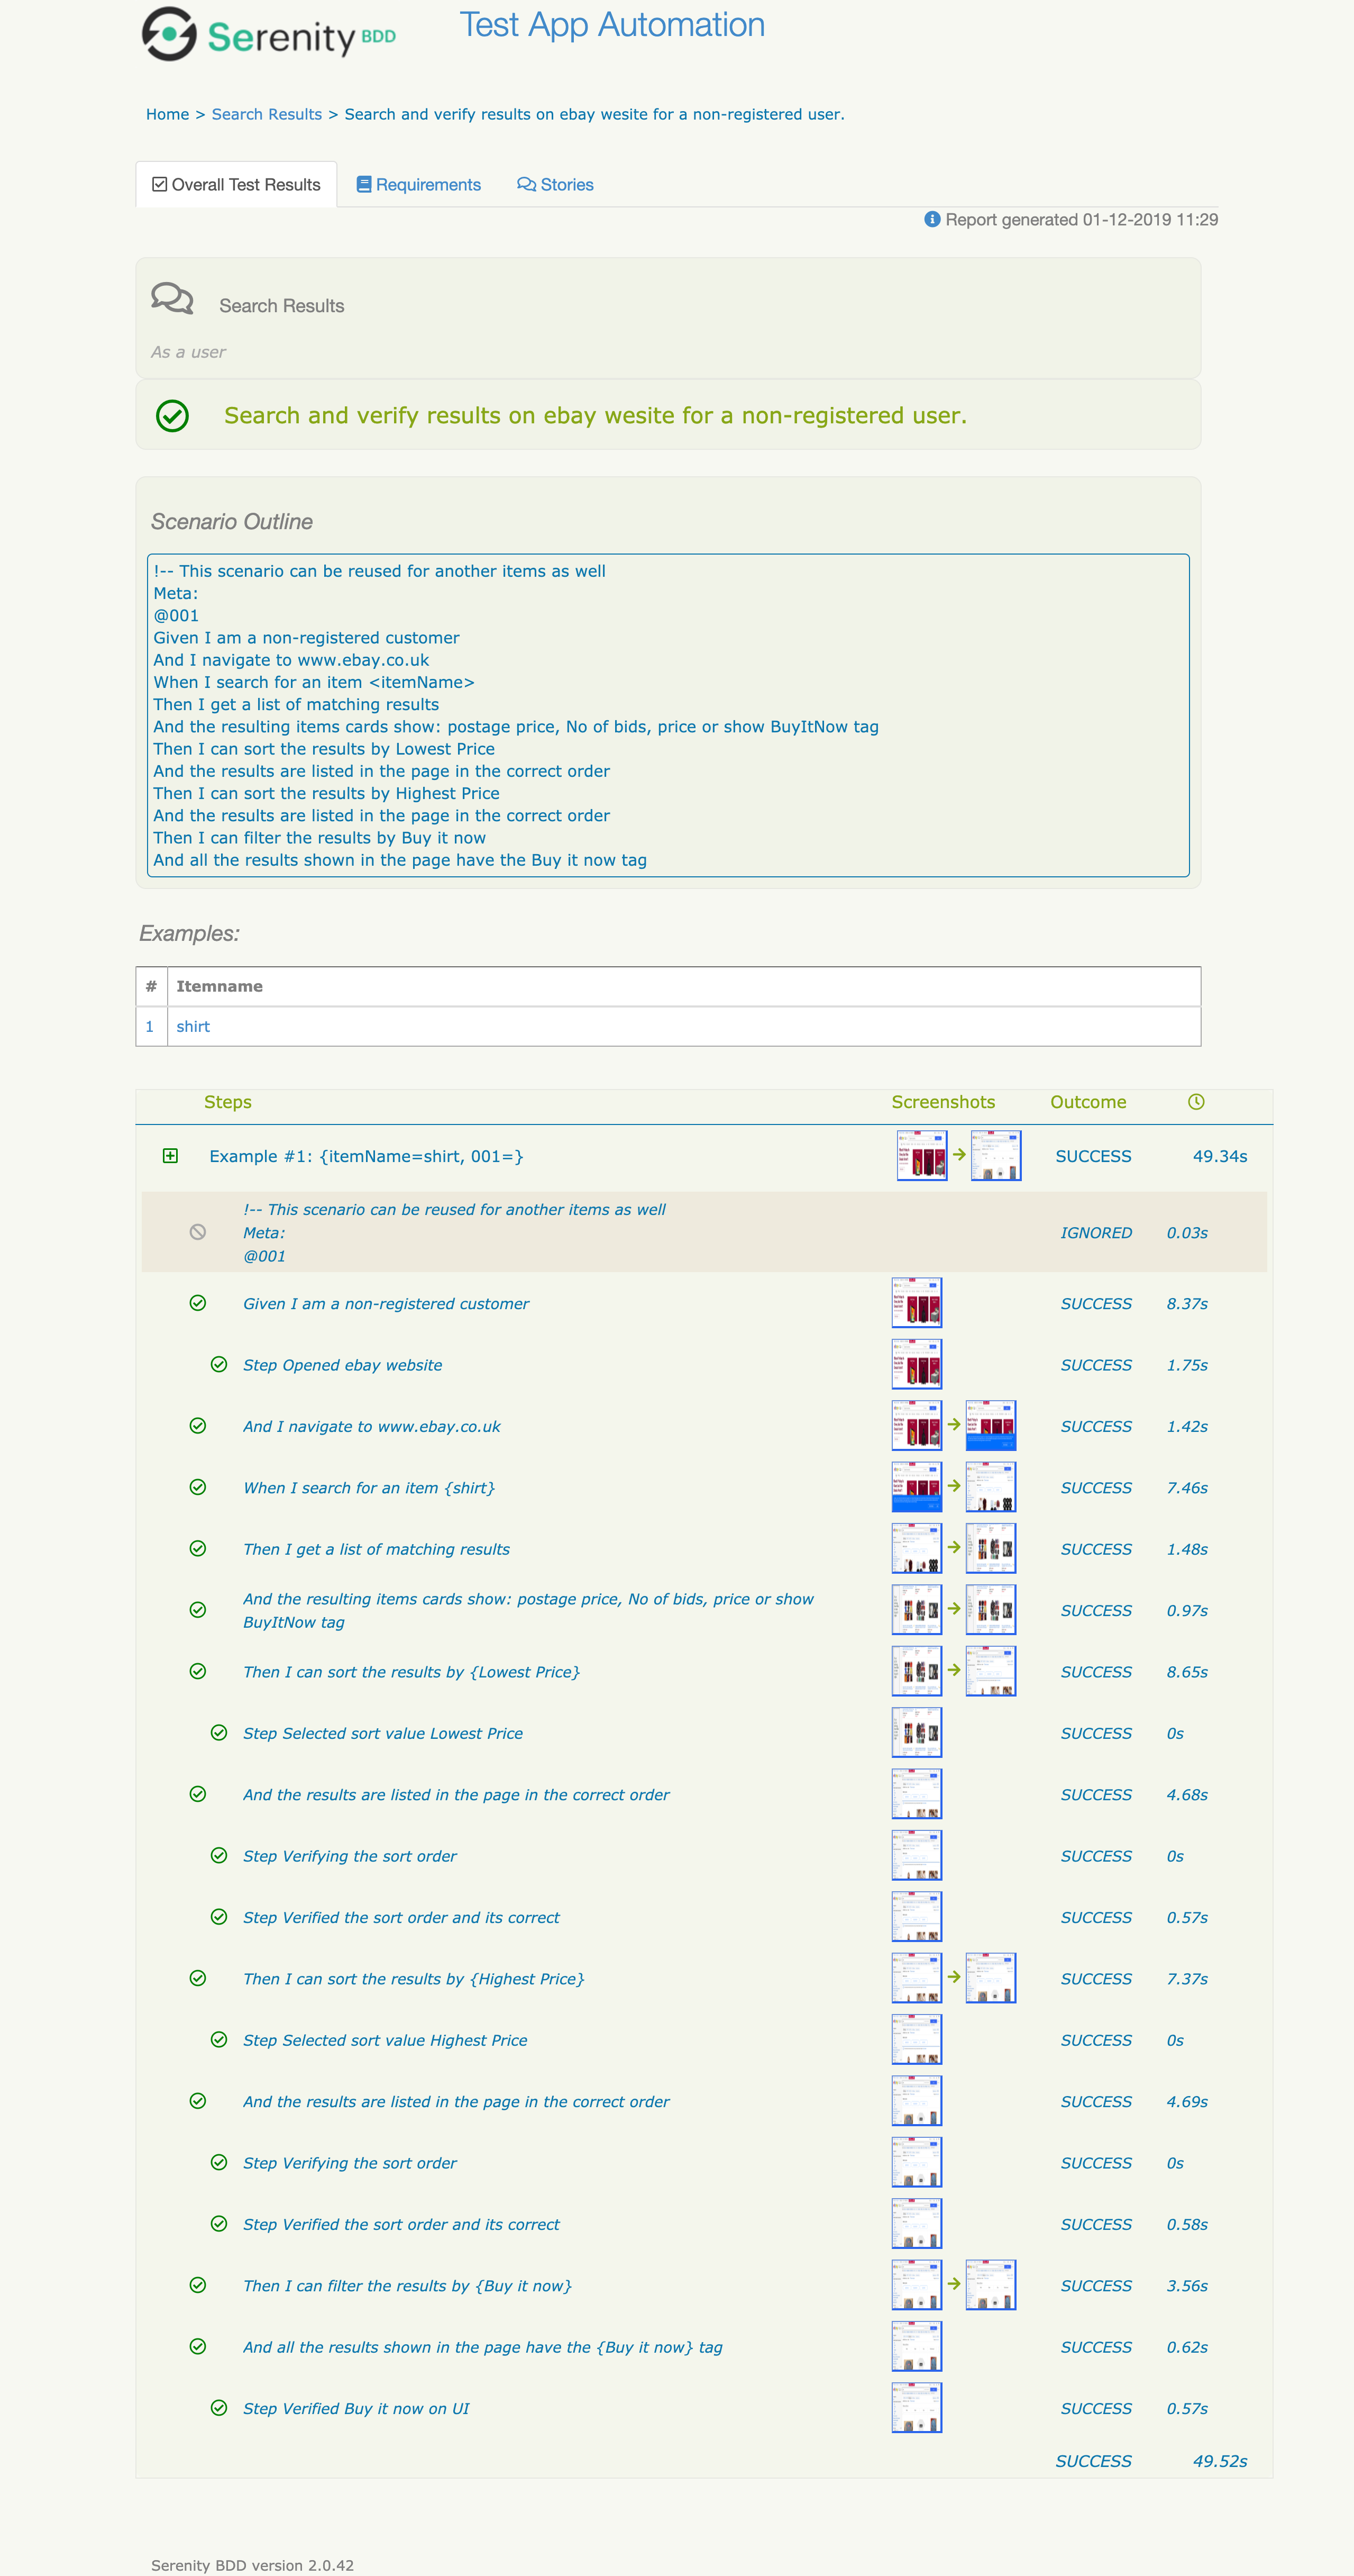Screen dimensions: 1354x2576
Task: Click the 'Test App Automation' page heading
Action: [612, 24]
